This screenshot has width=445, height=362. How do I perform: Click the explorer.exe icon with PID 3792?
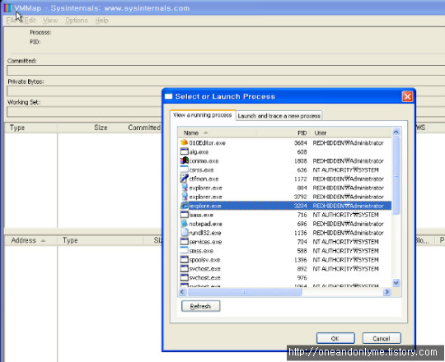tap(185, 197)
